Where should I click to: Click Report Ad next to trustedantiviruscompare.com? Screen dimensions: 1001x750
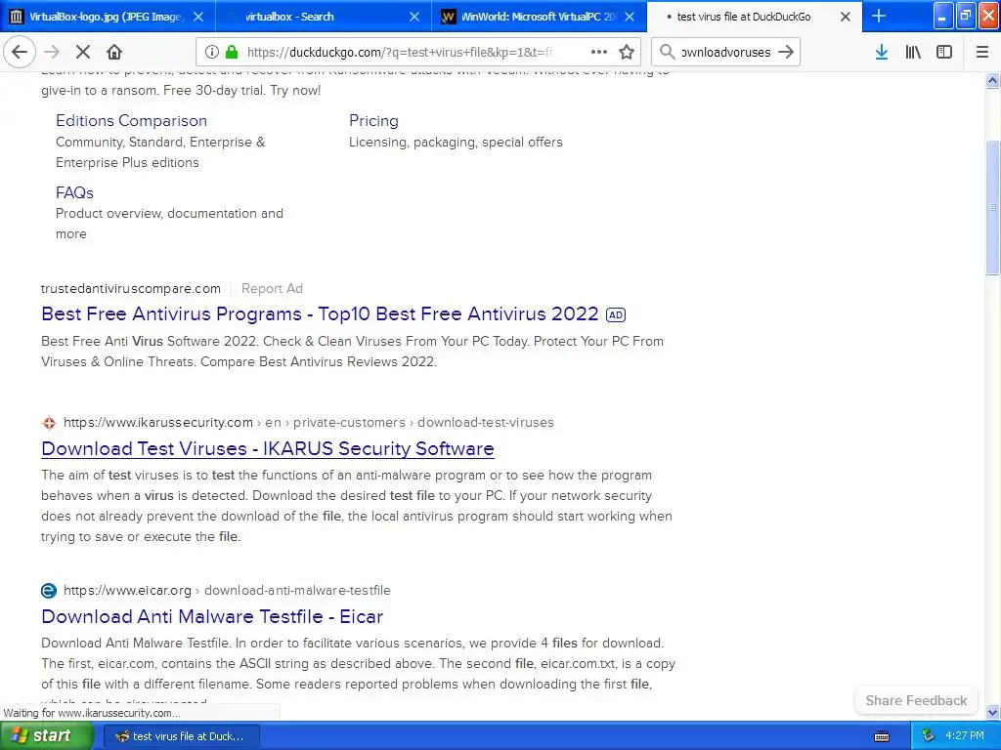tap(272, 288)
